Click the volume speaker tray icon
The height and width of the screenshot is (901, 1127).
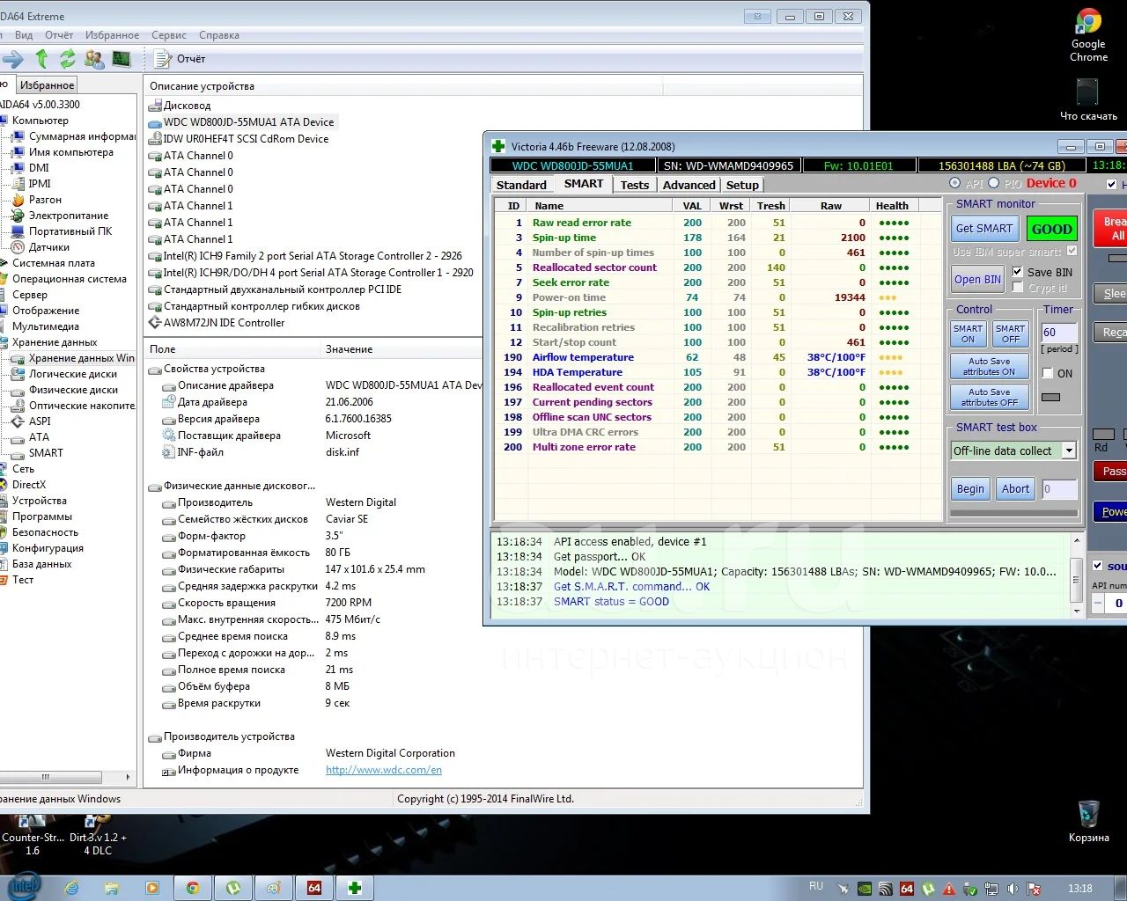click(x=1013, y=889)
